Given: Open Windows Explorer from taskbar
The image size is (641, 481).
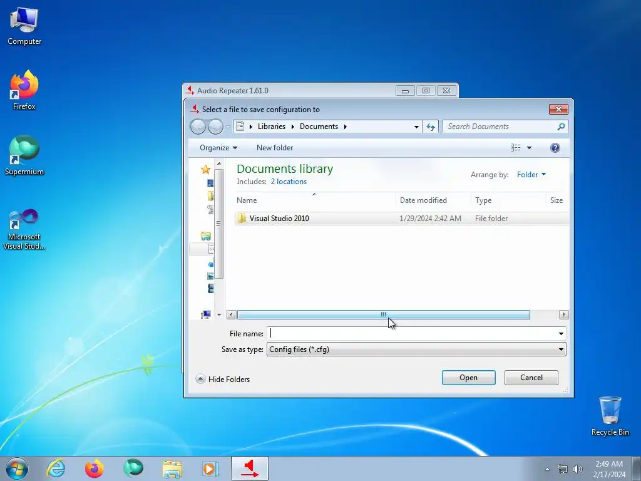Looking at the screenshot, I should click(172, 468).
